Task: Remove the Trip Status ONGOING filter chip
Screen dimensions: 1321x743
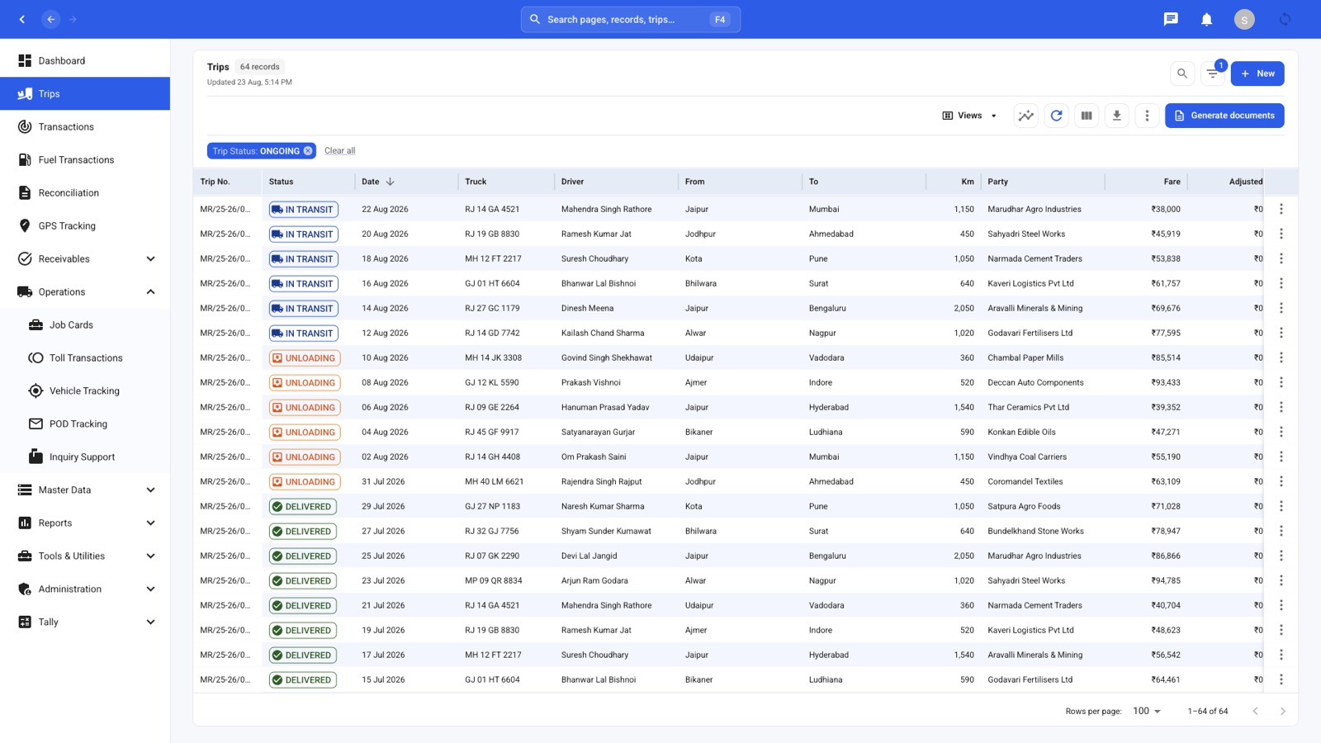Action: click(308, 151)
